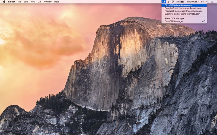
Task: Select Evernote demo-user@evernote.com entry
Action: pos(184,14)
